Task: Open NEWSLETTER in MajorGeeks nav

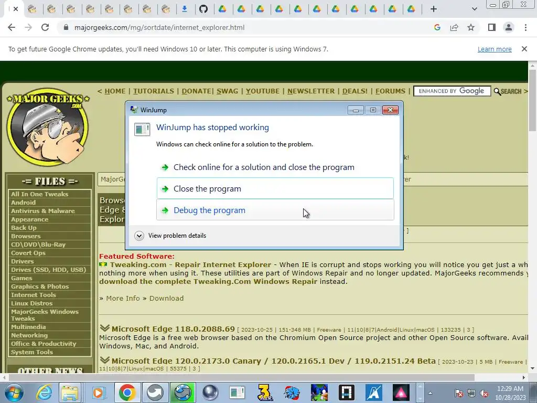Action: [311, 91]
